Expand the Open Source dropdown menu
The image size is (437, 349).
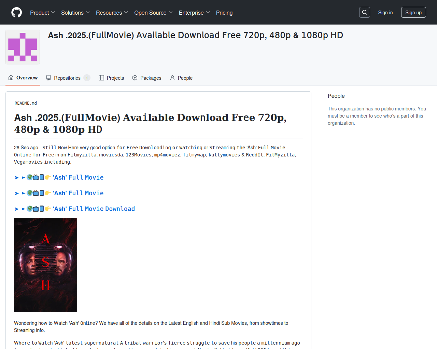pyautogui.click(x=153, y=13)
